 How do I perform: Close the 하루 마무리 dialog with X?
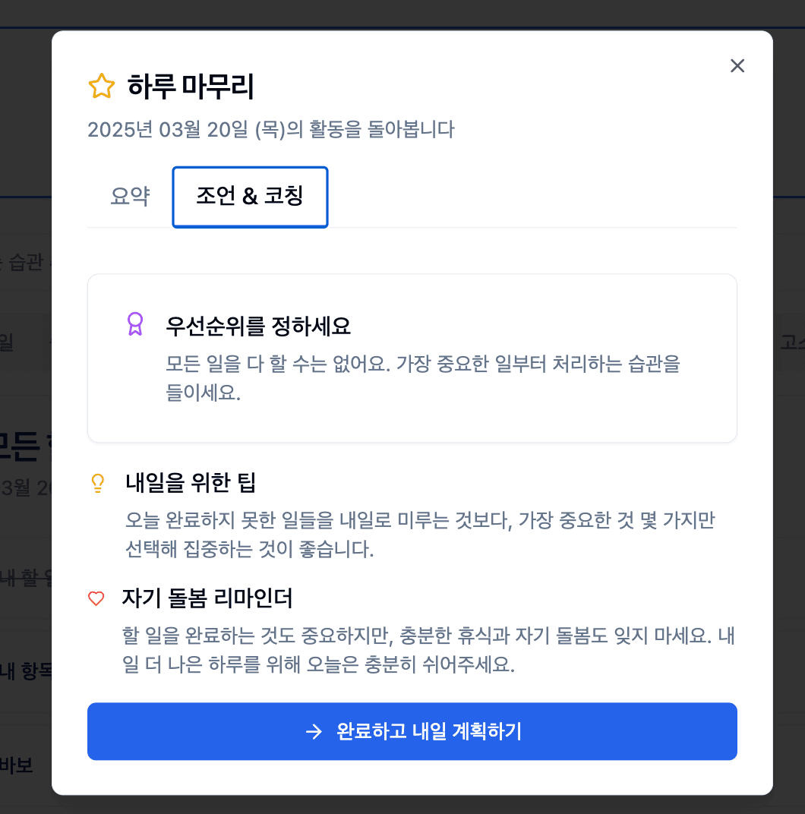737,66
